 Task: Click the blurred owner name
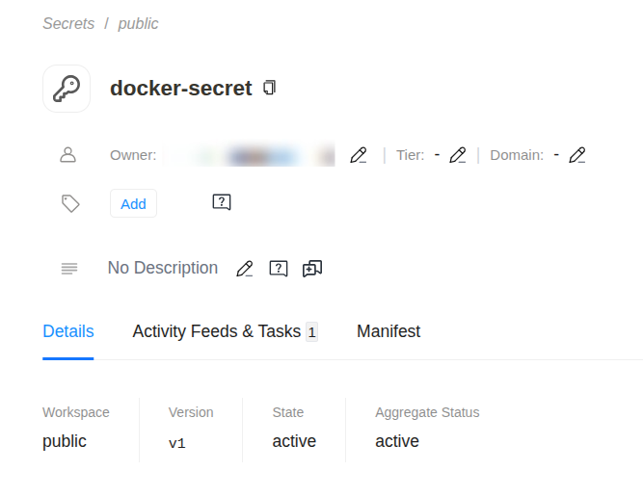(253, 155)
